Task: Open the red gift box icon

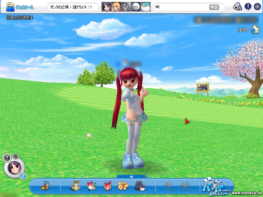Action: [x=108, y=186]
